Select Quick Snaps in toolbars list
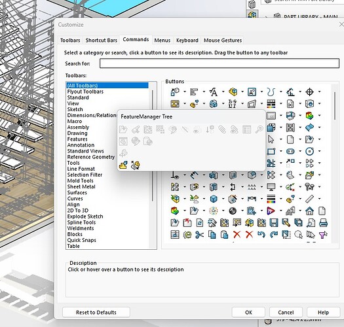The height and width of the screenshot is (327, 344). click(x=82, y=240)
